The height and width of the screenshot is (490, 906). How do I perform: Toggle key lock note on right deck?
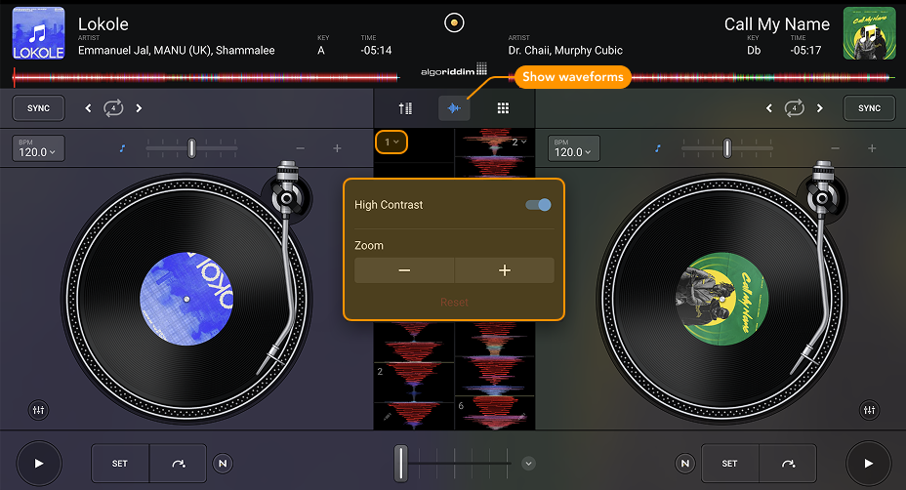pyautogui.click(x=658, y=148)
